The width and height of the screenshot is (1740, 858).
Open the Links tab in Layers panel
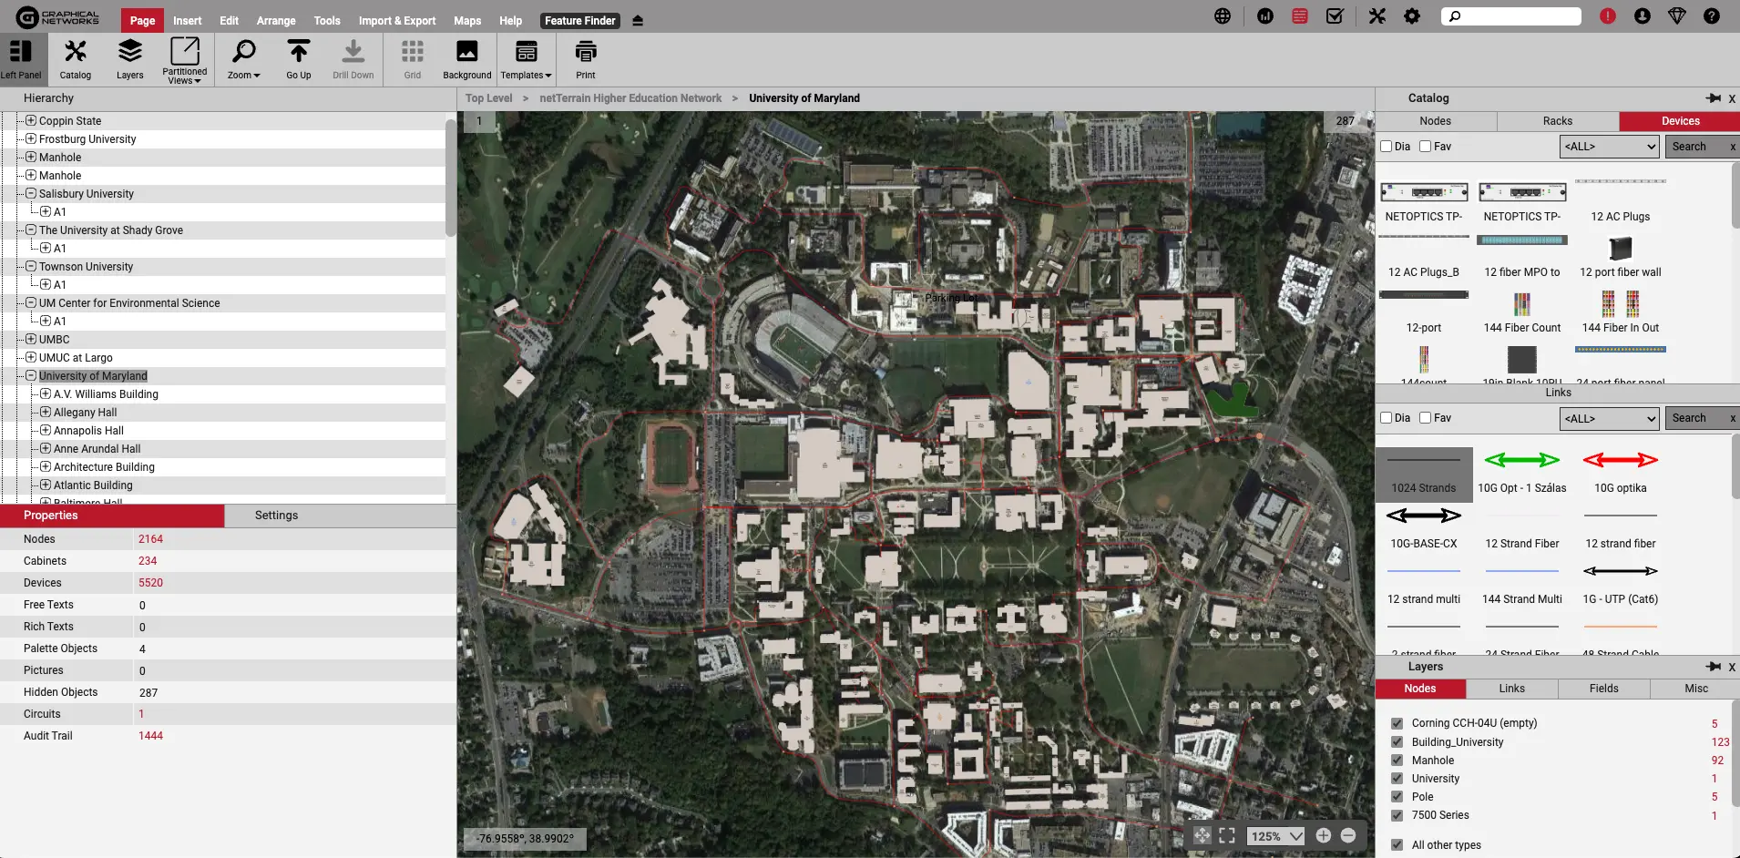1512,689
